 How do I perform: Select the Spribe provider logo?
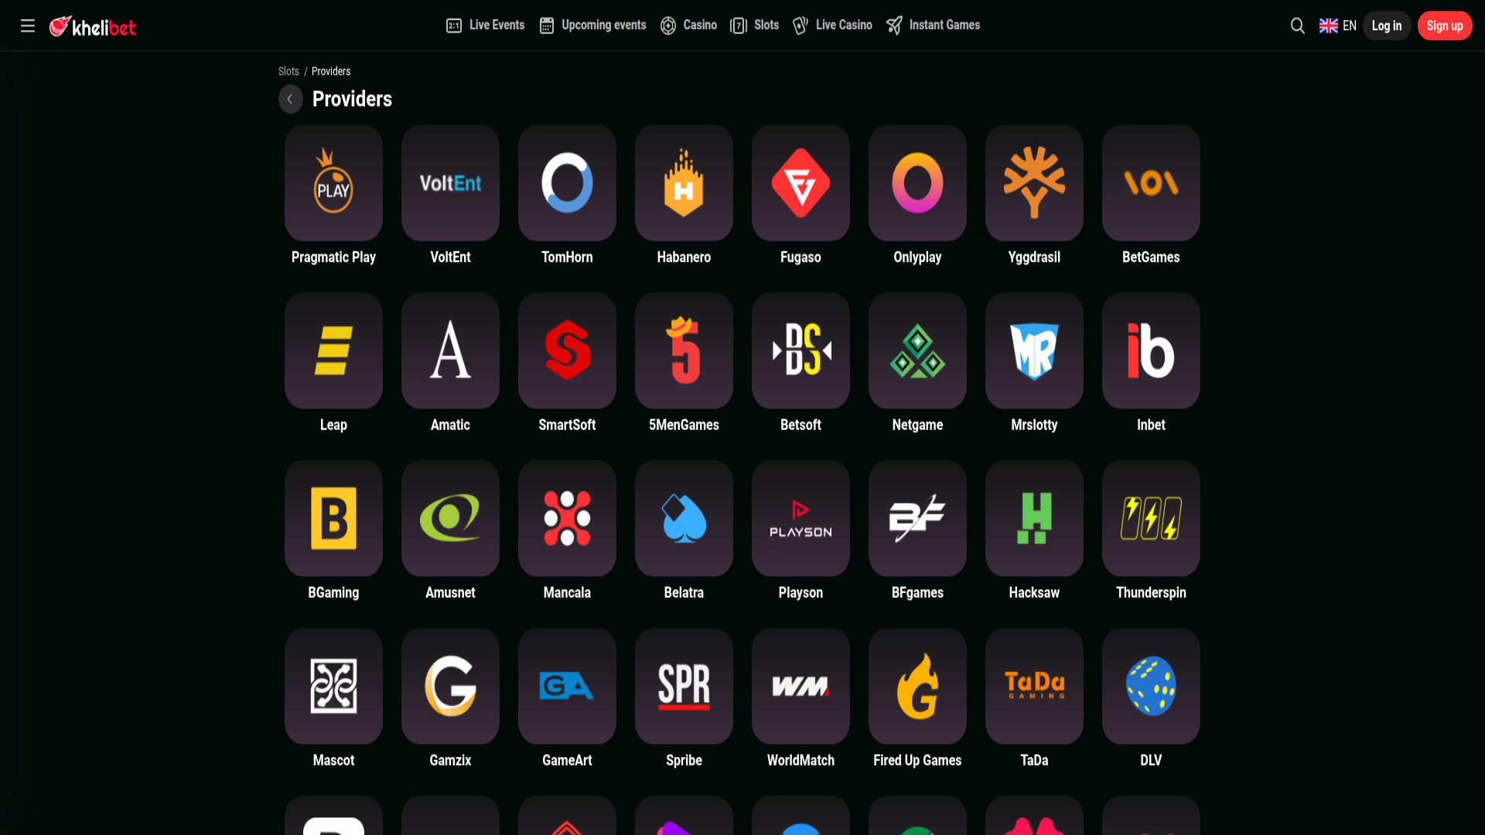click(684, 686)
